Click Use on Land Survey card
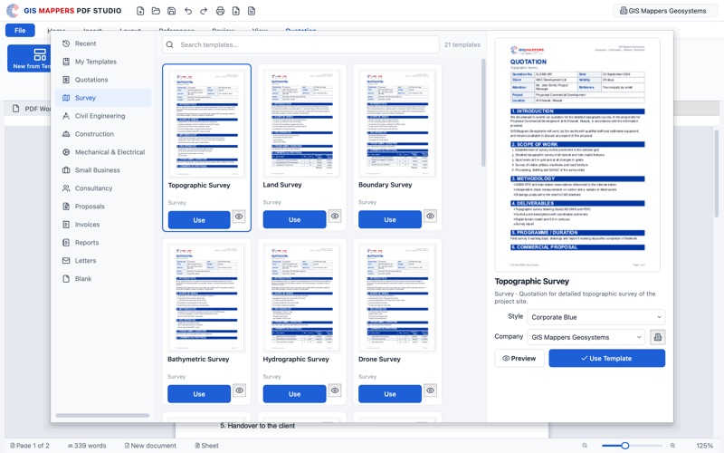724x453 pixels. [x=295, y=219]
